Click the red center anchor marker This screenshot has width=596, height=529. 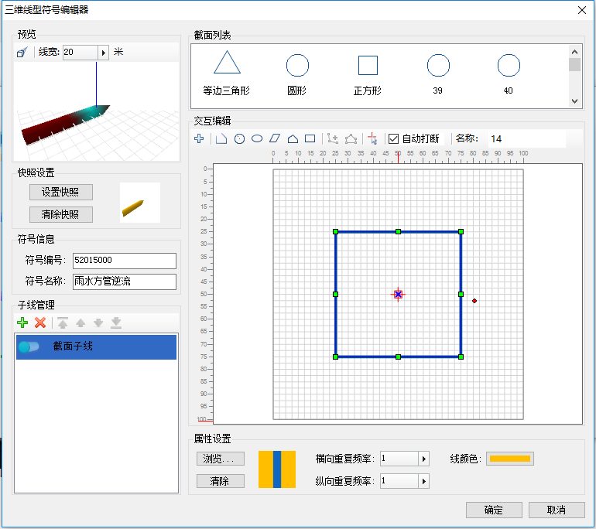398,295
